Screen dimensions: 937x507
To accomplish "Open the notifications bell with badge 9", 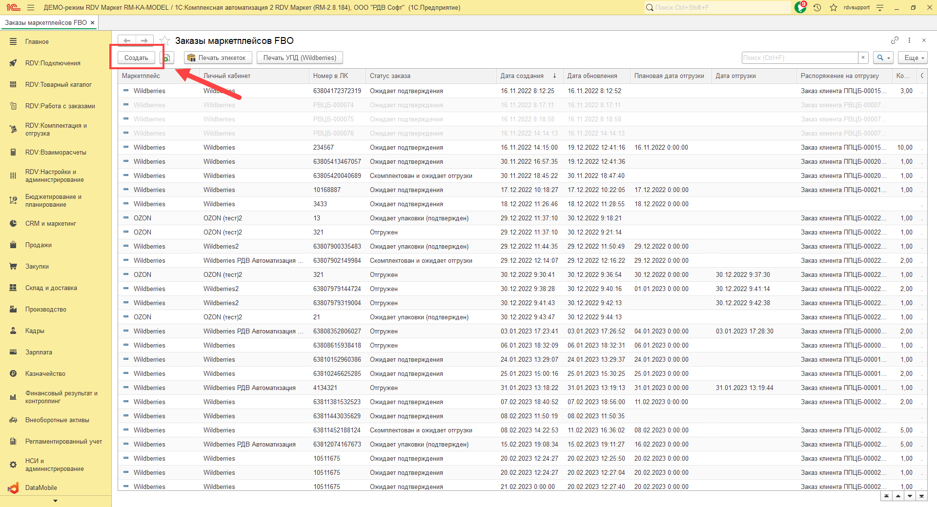I will coord(800,7).
